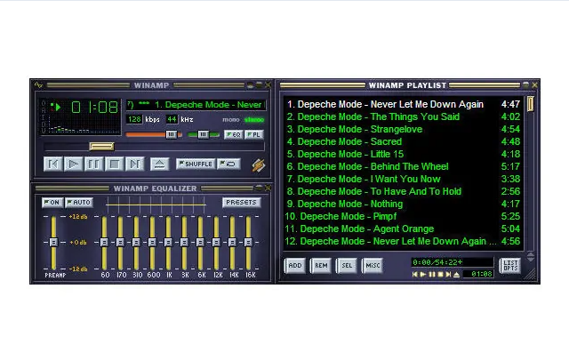Screen dimensions: 569x361
Task: Select track 3 Strangelove
Action: [403, 129]
